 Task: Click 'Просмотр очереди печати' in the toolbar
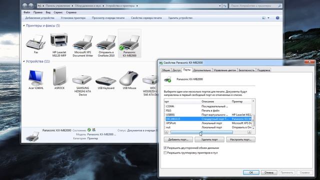108,18
